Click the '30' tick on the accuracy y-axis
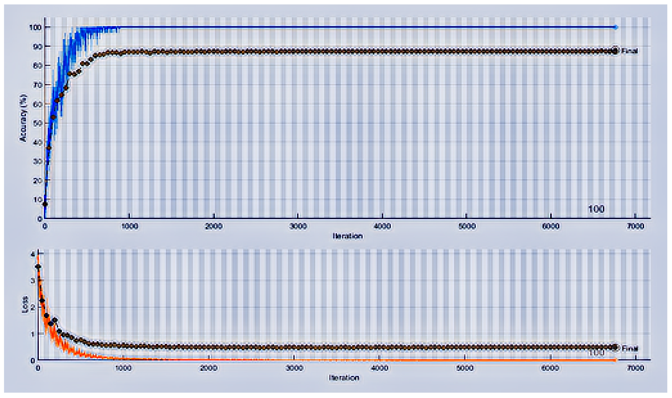The height and width of the screenshot is (398, 672). pyautogui.click(x=38, y=161)
